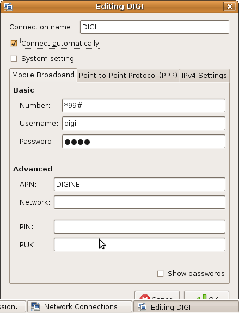Click into the Password field
This screenshot has height=313, width=239.
(144, 142)
